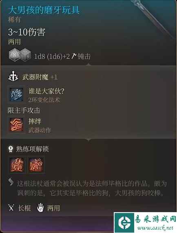Click the weapon enchantment sword icon
This screenshot has width=177, height=233.
pyautogui.click(x=13, y=76)
